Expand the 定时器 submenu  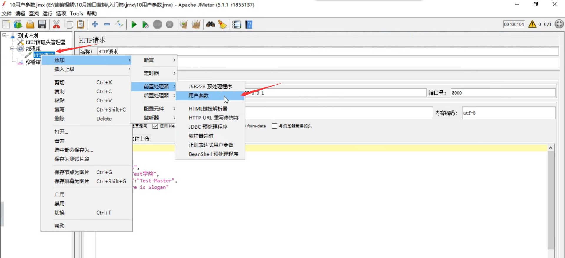(154, 73)
